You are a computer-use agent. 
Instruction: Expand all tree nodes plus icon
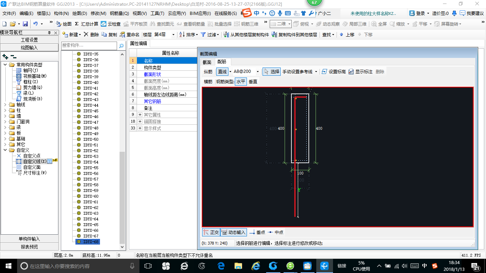pyautogui.click(x=5, y=56)
